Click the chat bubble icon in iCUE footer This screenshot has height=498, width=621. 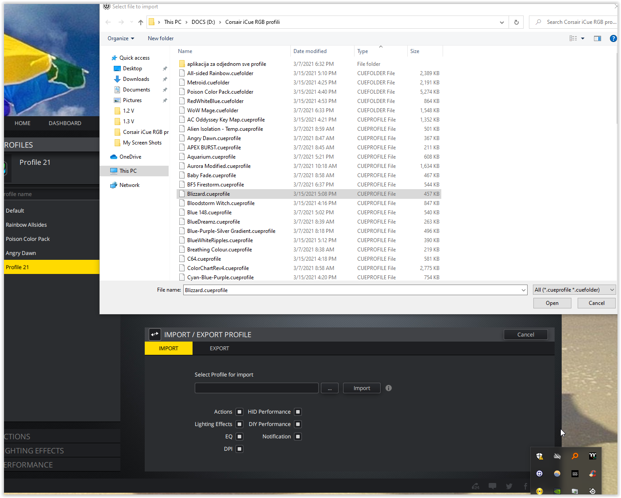coord(492,486)
